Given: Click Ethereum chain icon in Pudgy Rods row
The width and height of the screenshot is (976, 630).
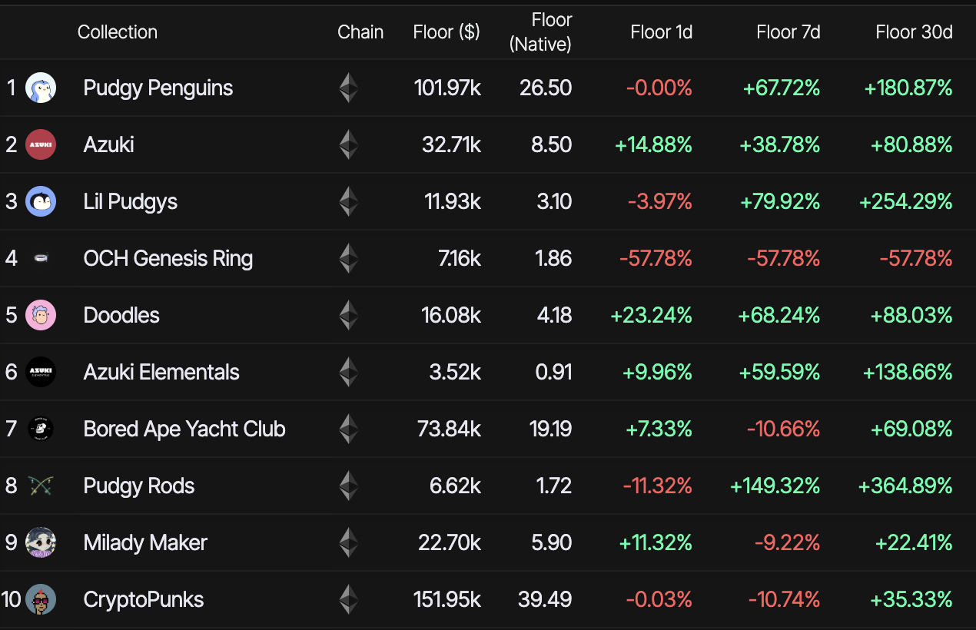Looking at the screenshot, I should pyautogui.click(x=349, y=486).
